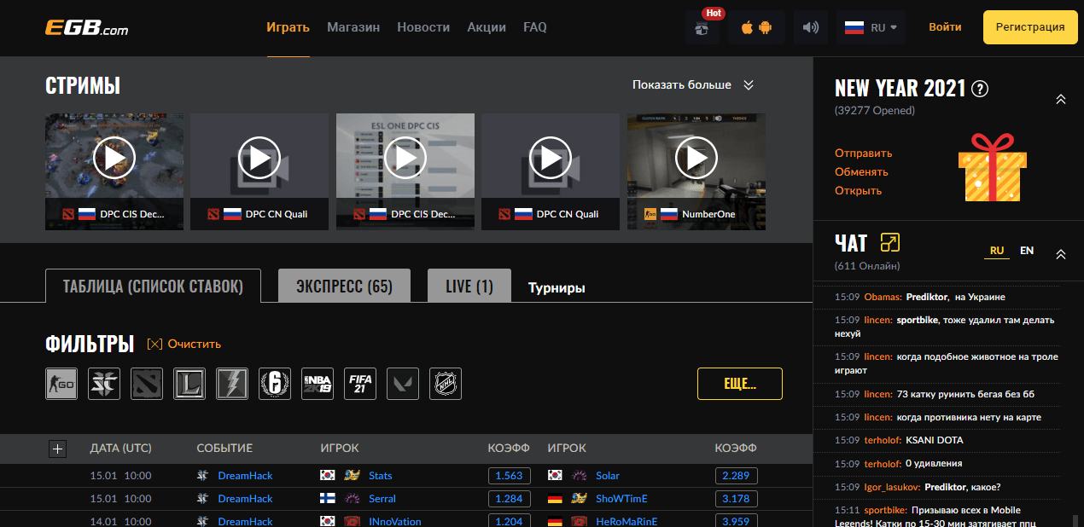1084x527 pixels.
Task: Click the Событие column header
Action: click(224, 449)
